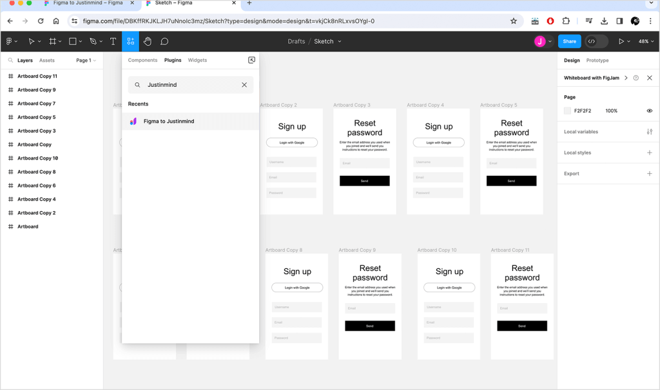Click the Local variables filter icon
This screenshot has width=660, height=390.
coord(650,131)
